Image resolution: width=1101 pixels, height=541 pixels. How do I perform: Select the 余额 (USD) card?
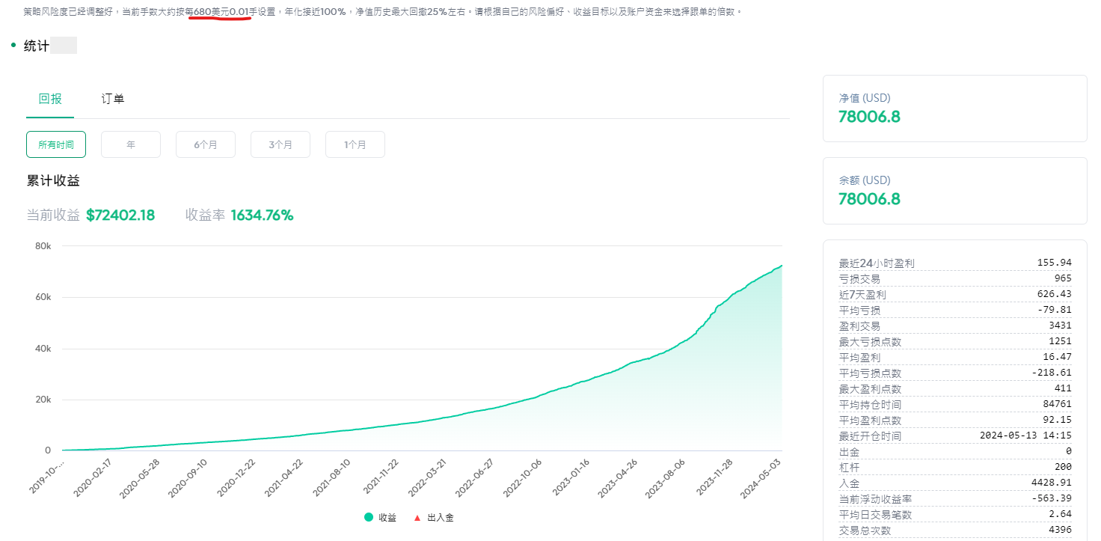coord(954,191)
